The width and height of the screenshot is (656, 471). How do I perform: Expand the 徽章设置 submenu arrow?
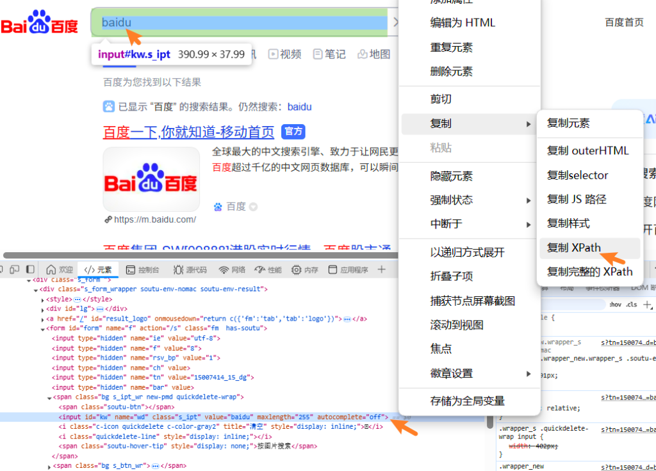[529, 374]
